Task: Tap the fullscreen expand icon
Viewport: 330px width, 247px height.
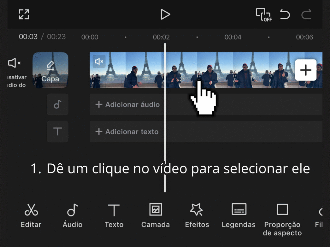Action: coord(24,14)
